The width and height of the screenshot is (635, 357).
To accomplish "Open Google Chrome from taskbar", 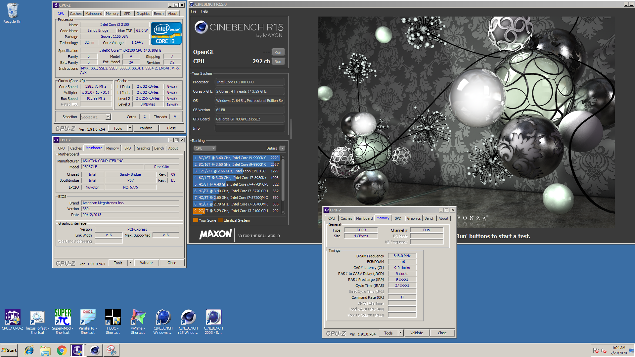I will 62,350.
